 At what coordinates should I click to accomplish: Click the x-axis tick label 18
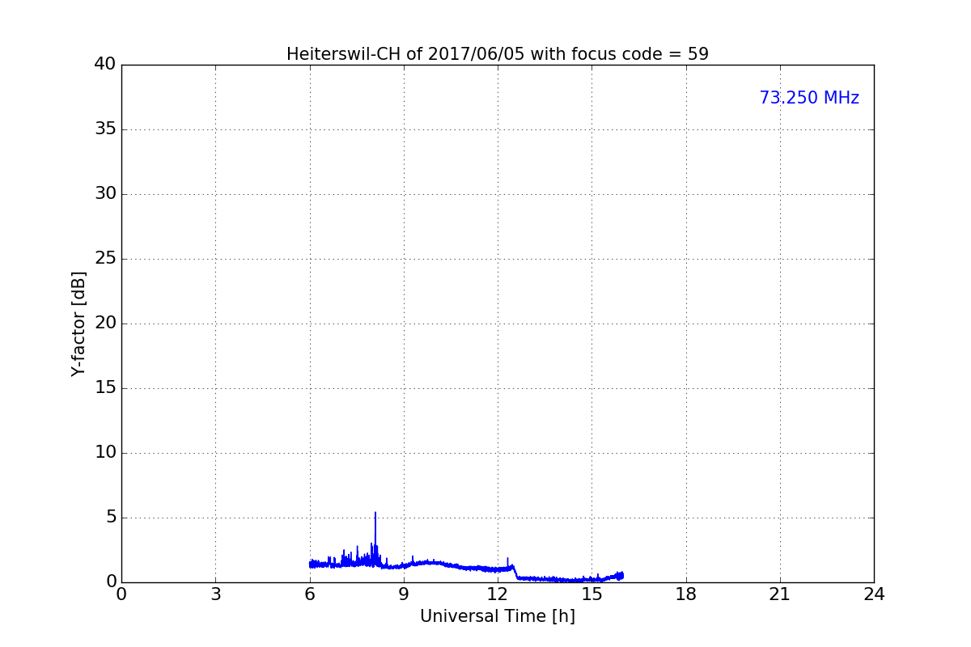[x=686, y=594]
